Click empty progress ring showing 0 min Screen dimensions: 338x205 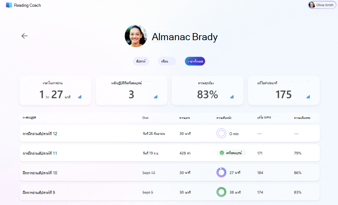pyautogui.click(x=221, y=133)
